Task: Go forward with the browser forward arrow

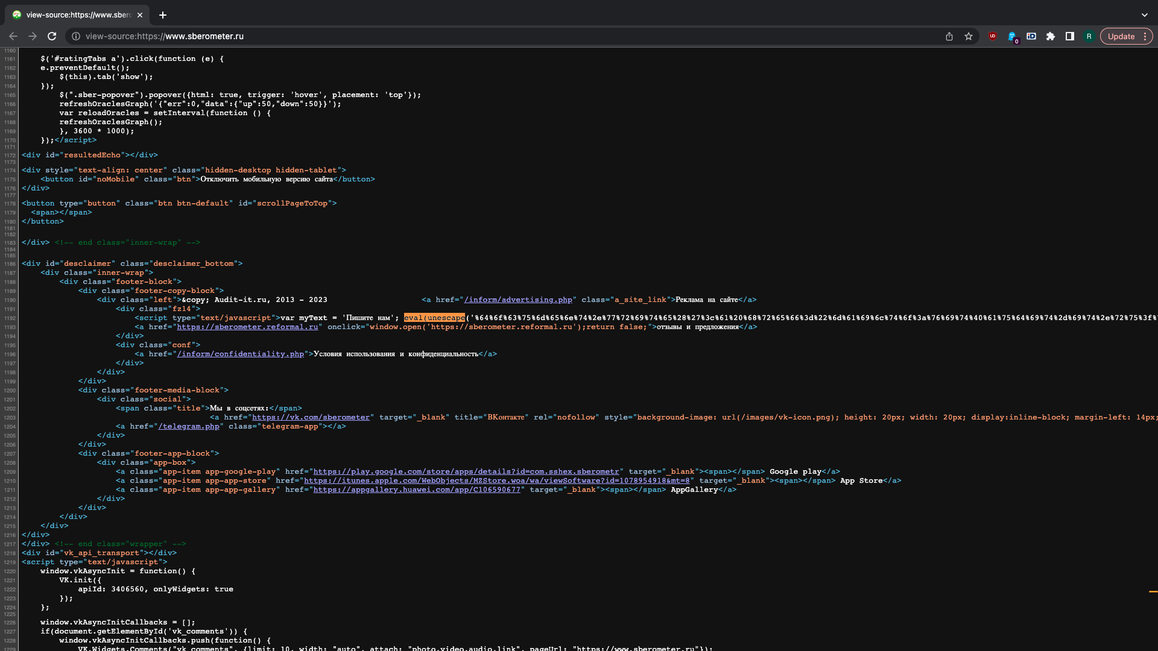Action: (33, 36)
